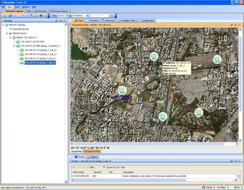Click the System Calibration event row
Image resolution: width=244 pixels, height=190 pixels.
[154, 176]
